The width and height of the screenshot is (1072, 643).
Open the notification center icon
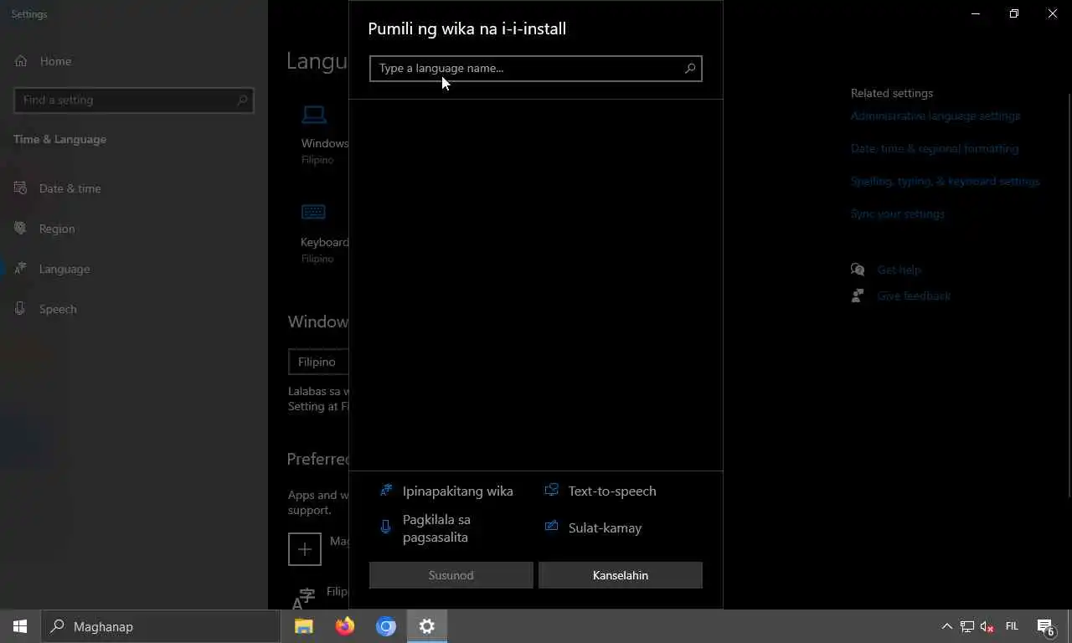pos(1045,626)
